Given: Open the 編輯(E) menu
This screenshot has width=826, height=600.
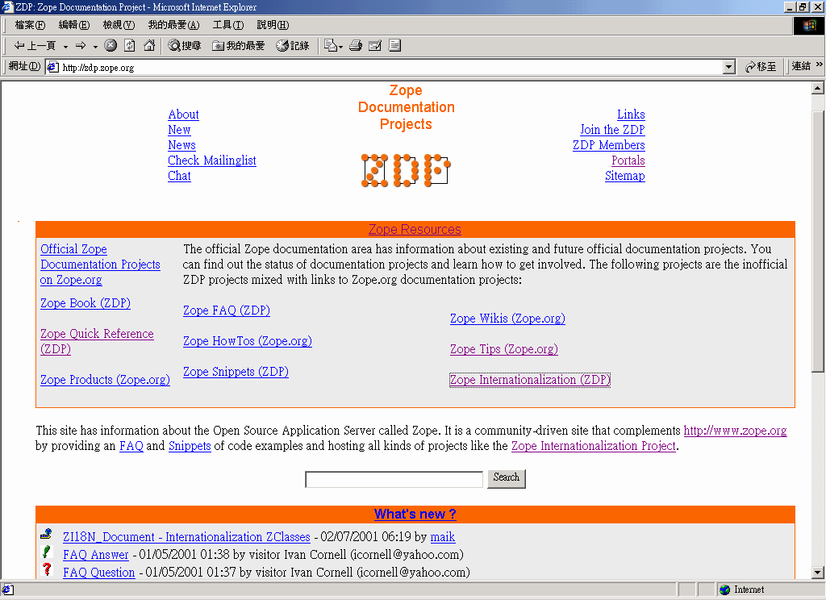Looking at the screenshot, I should click(73, 25).
